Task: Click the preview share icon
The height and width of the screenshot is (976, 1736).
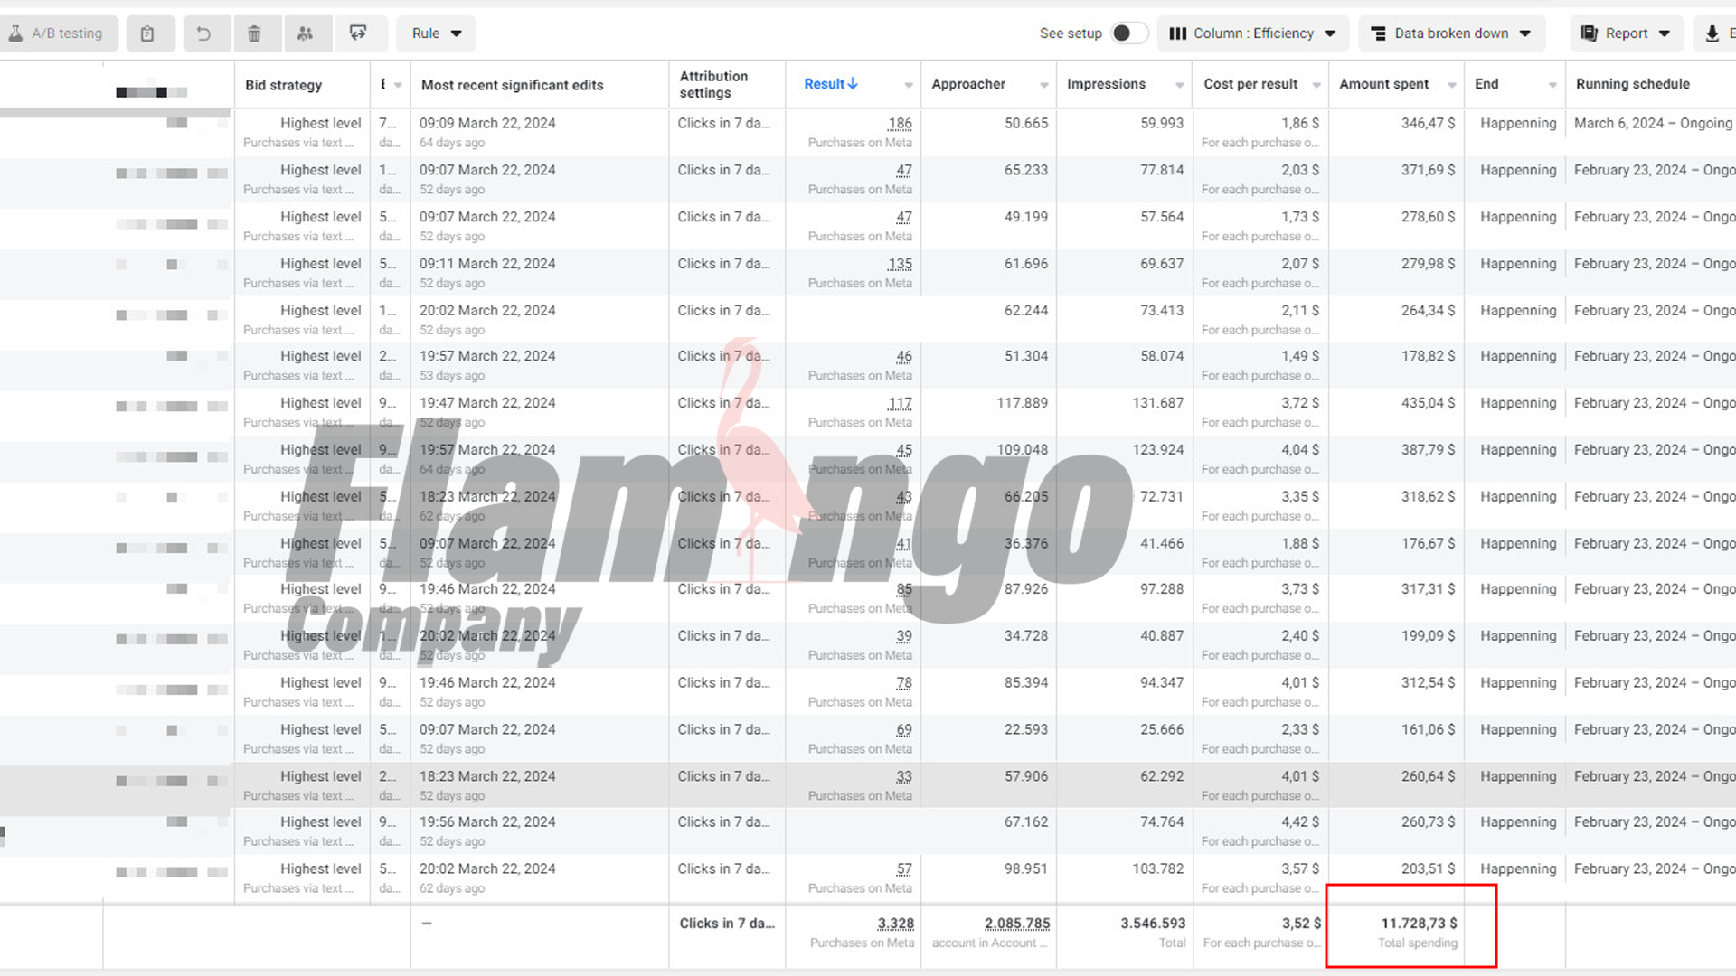Action: click(358, 33)
